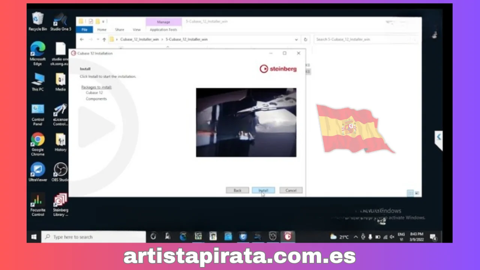Switch Explorer to large icons view
Screen dimensions: 480x270
(x=417, y=193)
